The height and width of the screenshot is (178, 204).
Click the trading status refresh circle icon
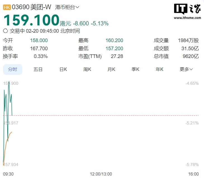[x=6, y=31]
